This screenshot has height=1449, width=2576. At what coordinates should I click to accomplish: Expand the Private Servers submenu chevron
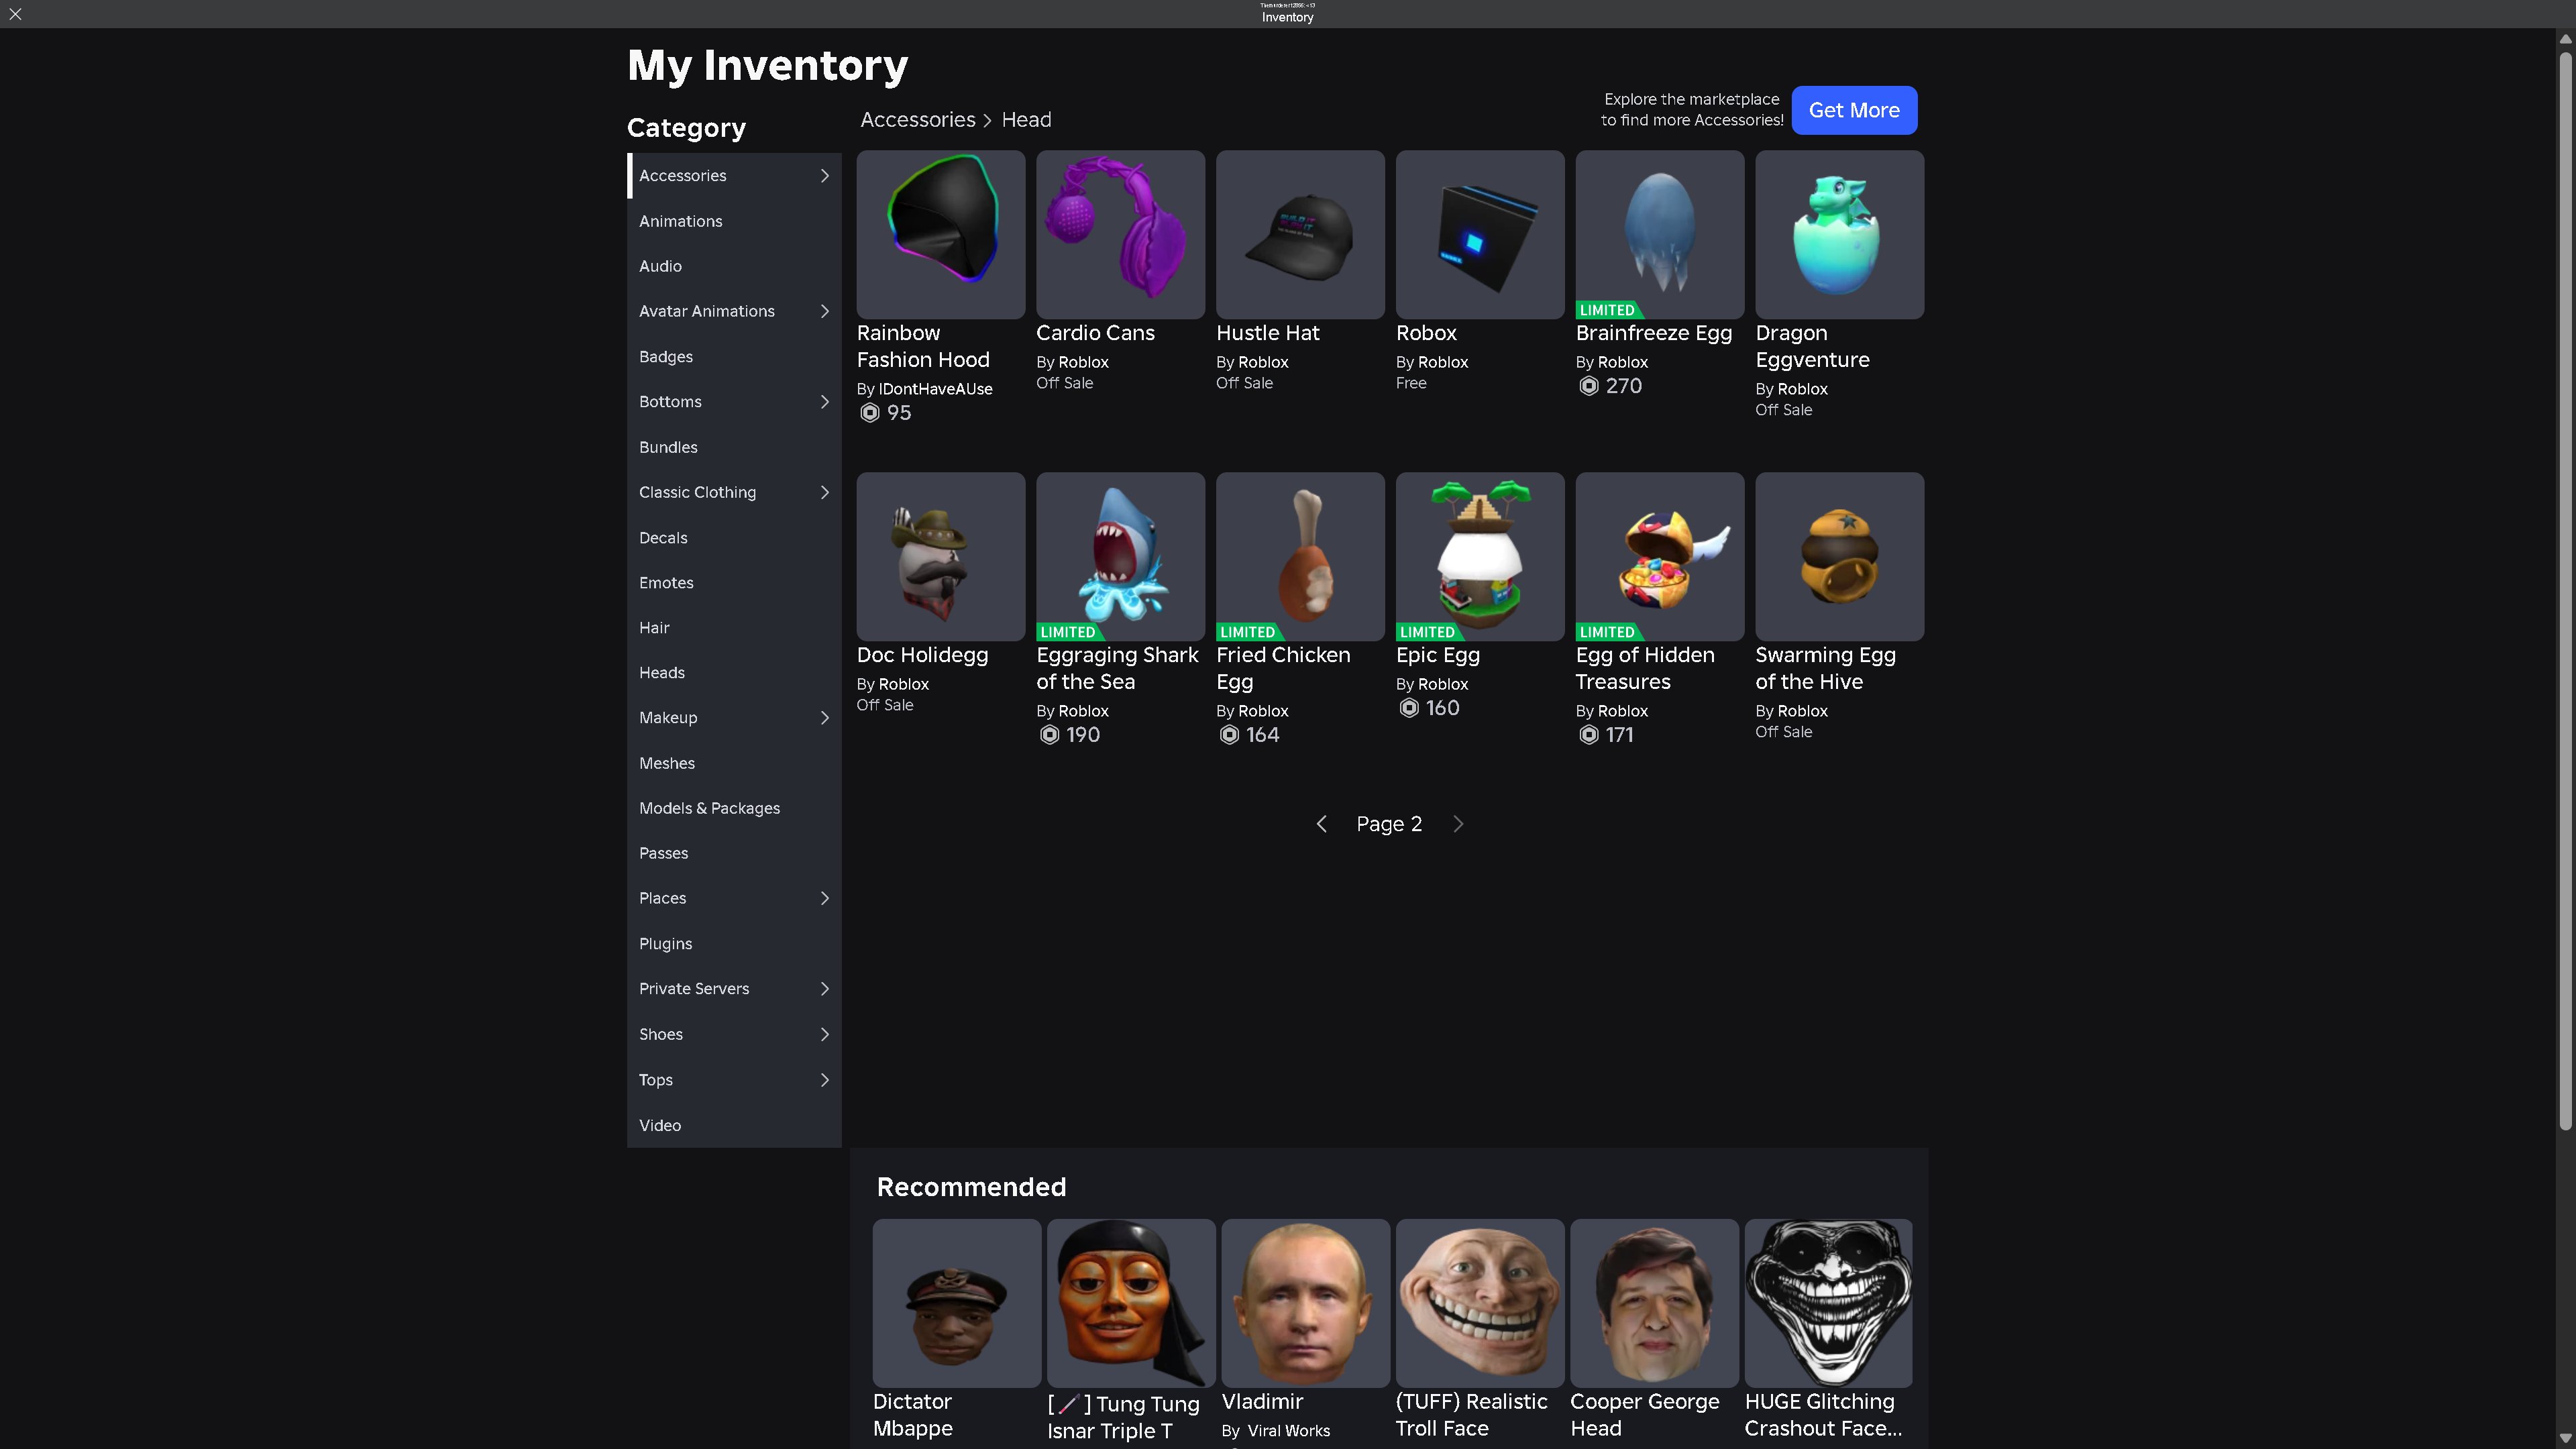pos(824,989)
